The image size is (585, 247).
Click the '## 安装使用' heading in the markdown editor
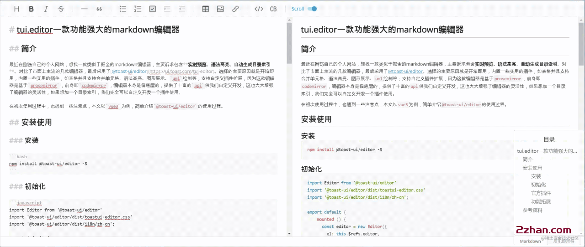[x=31, y=122]
